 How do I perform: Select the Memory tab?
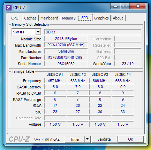[69, 18]
